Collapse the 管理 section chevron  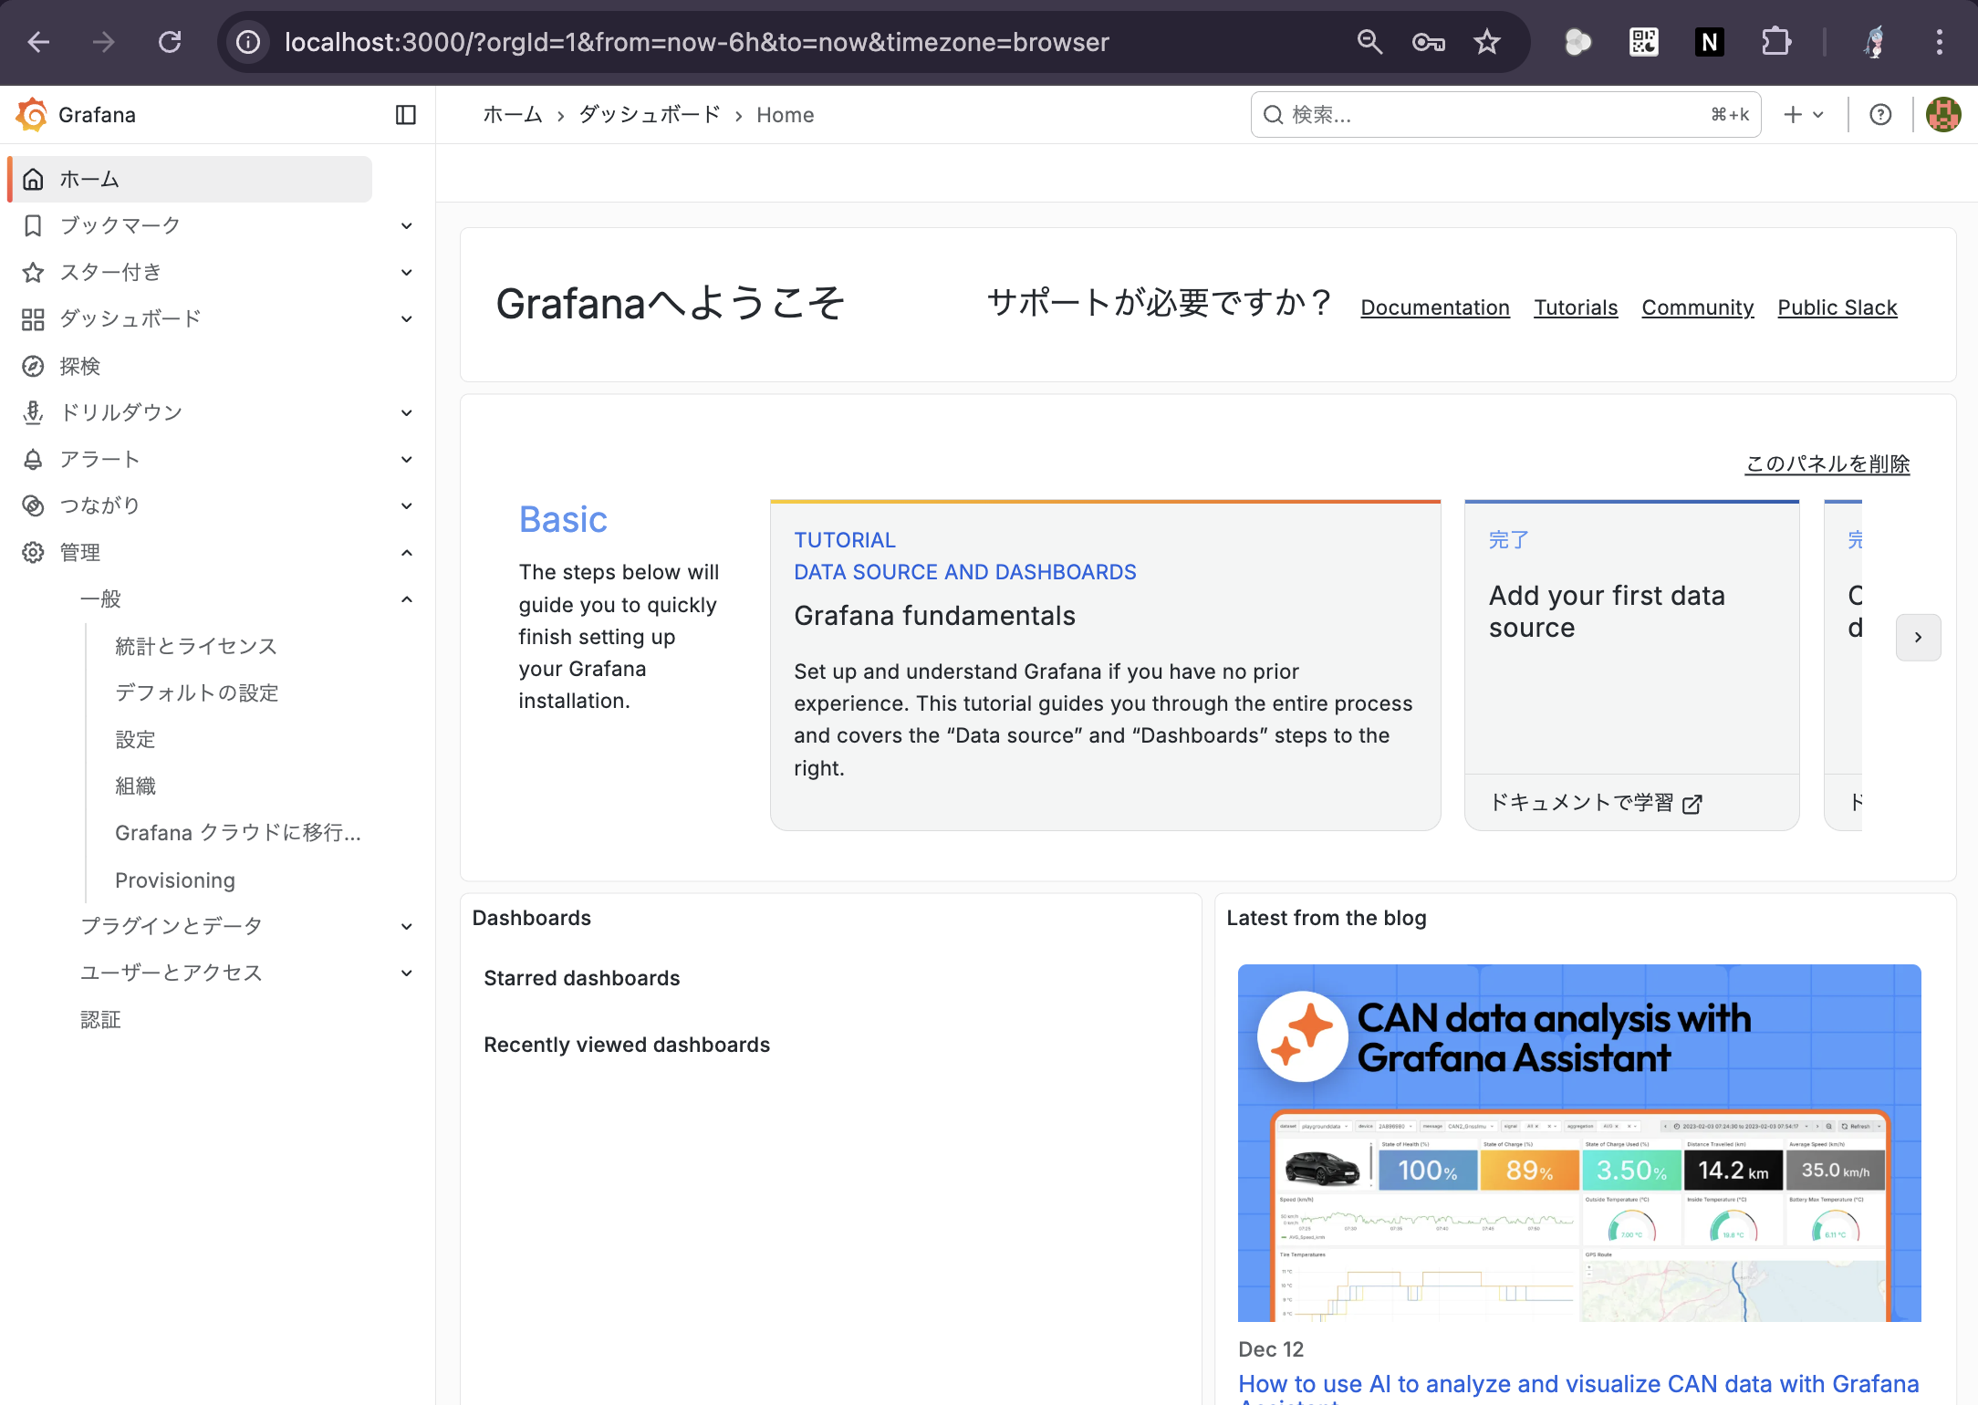tap(407, 553)
